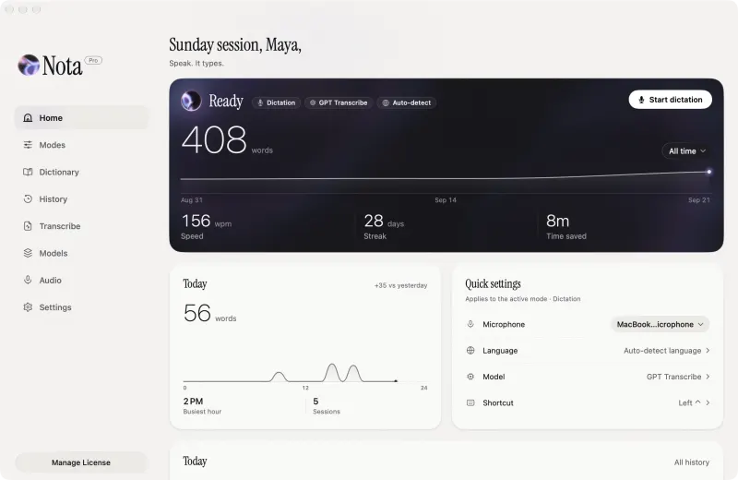This screenshot has height=480, width=738.
Task: Click the globe icon in Auto-detect chip
Action: tap(386, 102)
